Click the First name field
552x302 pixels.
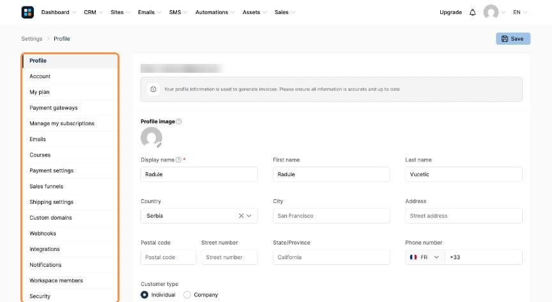click(x=332, y=174)
